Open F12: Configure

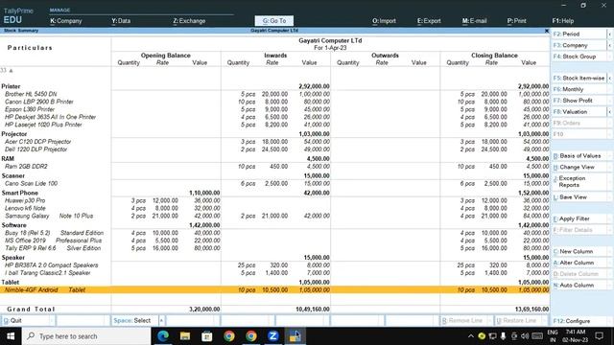[579, 321]
